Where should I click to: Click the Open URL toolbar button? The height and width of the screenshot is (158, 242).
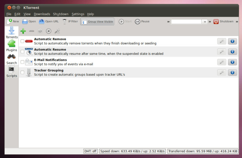(x=49, y=22)
